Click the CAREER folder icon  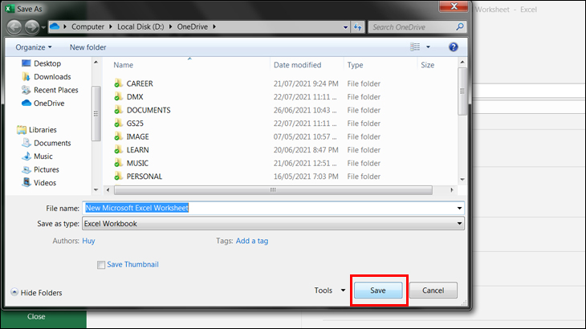coord(118,83)
